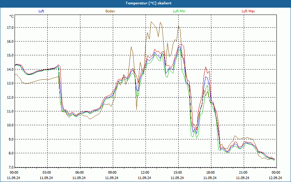Viewport: 291px width, 182px height.
Task: Click the 15:00 time axis label
Action: point(178,173)
